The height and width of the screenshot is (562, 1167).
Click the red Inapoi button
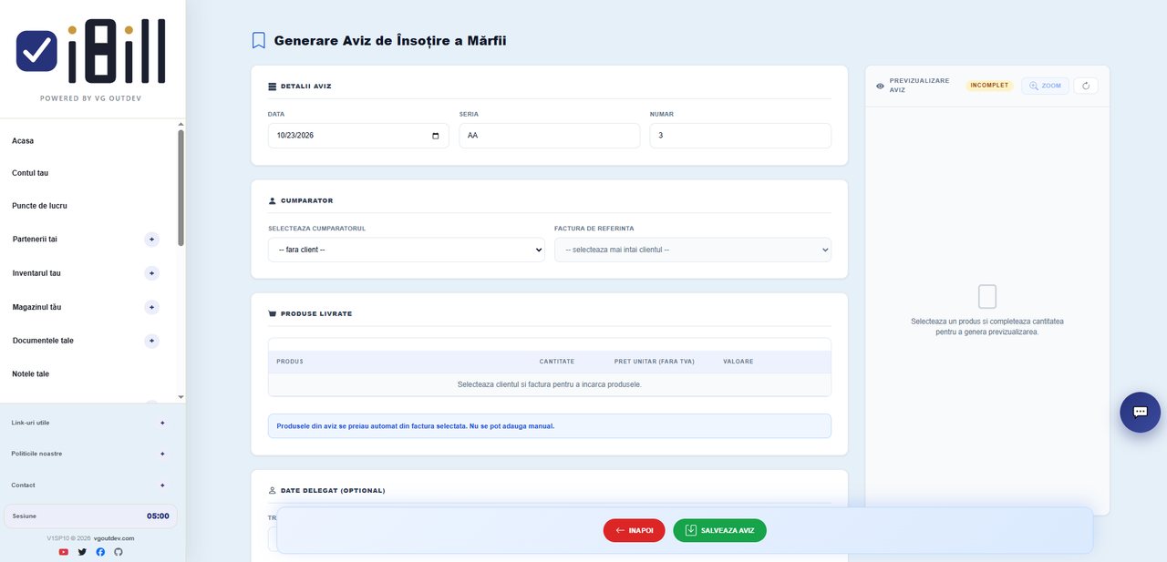(634, 530)
